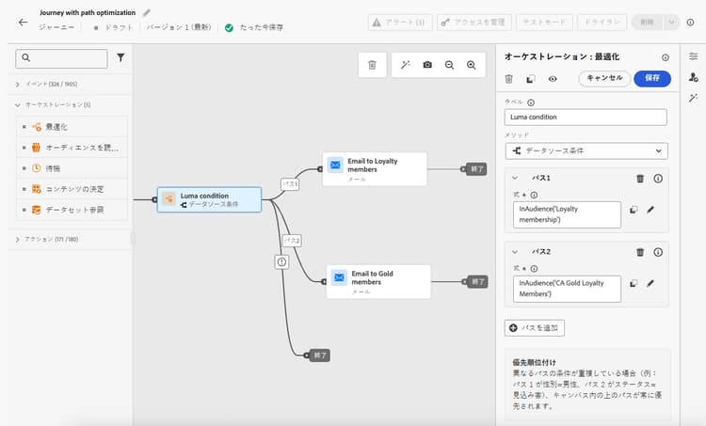This screenshot has width=706, height=426.
Task: Open info icon beside panel title
Action: point(665,57)
